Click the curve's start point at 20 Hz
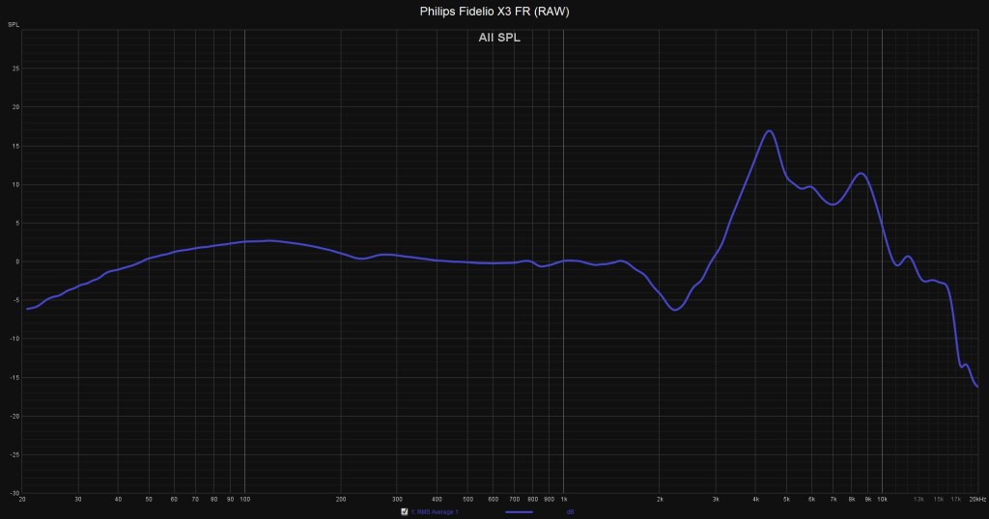The height and width of the screenshot is (519, 989). point(27,309)
